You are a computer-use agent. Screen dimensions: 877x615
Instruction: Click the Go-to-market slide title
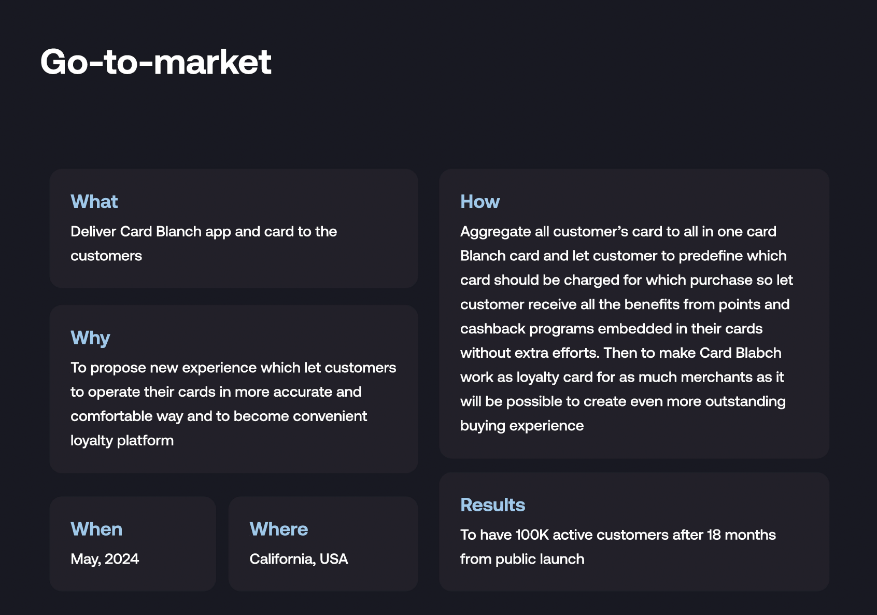coord(155,62)
